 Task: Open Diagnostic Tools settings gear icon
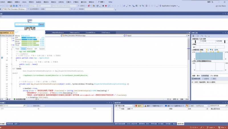tap(194, 36)
